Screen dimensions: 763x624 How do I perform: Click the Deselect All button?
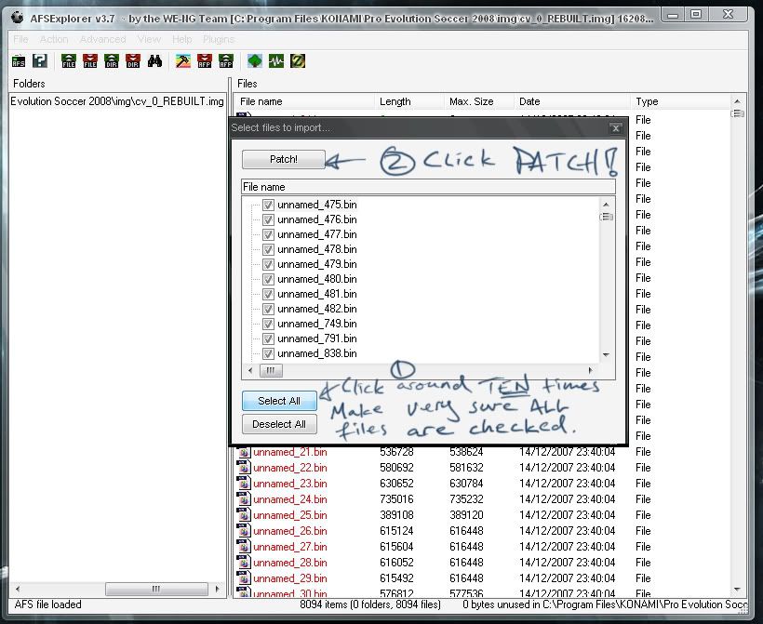[279, 424]
